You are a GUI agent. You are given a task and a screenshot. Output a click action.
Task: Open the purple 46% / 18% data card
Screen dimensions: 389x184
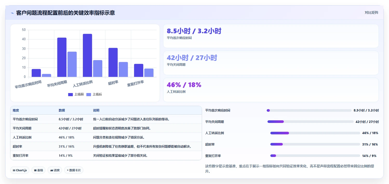pyautogui.click(x=271, y=90)
